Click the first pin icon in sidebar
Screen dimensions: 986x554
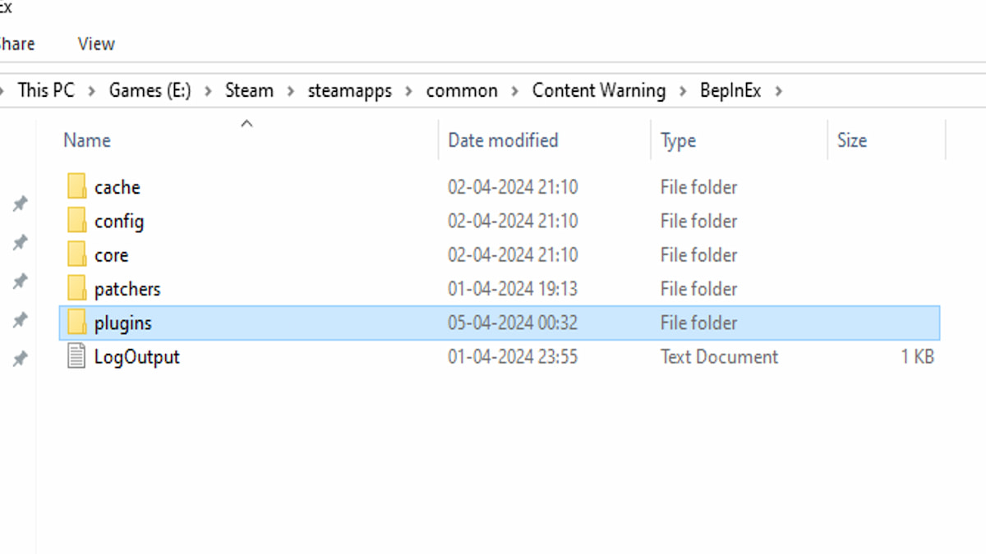[x=20, y=204]
